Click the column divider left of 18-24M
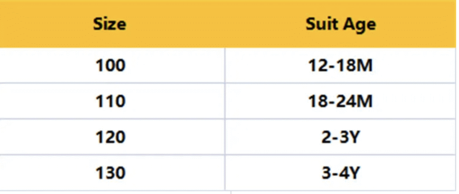 (225, 102)
